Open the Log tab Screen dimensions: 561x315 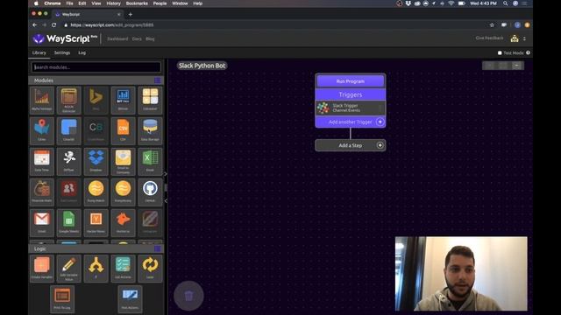pyautogui.click(x=82, y=52)
